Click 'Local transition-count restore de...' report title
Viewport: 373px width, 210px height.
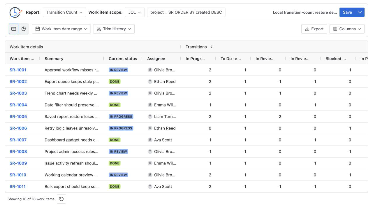[x=305, y=12]
